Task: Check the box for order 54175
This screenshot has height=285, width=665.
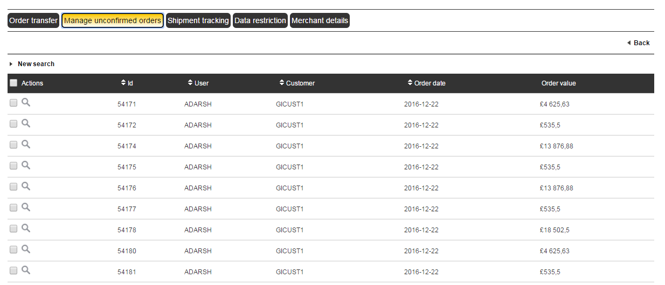Action: tap(13, 166)
